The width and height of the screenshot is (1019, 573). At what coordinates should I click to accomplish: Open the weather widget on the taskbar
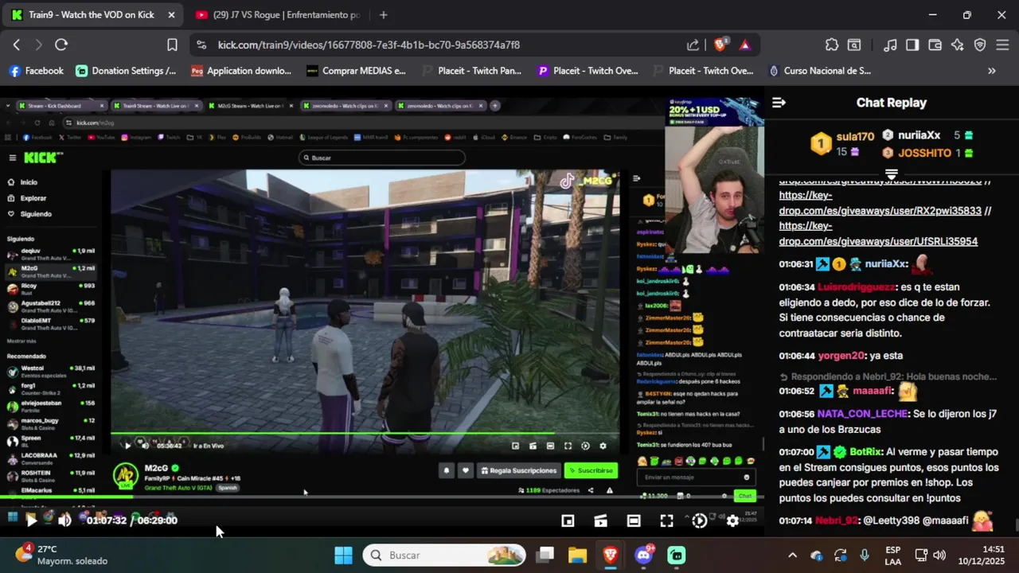61,555
